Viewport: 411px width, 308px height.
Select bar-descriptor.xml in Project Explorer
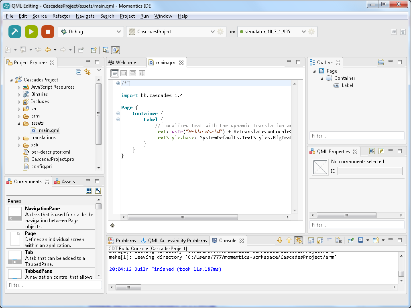click(51, 152)
